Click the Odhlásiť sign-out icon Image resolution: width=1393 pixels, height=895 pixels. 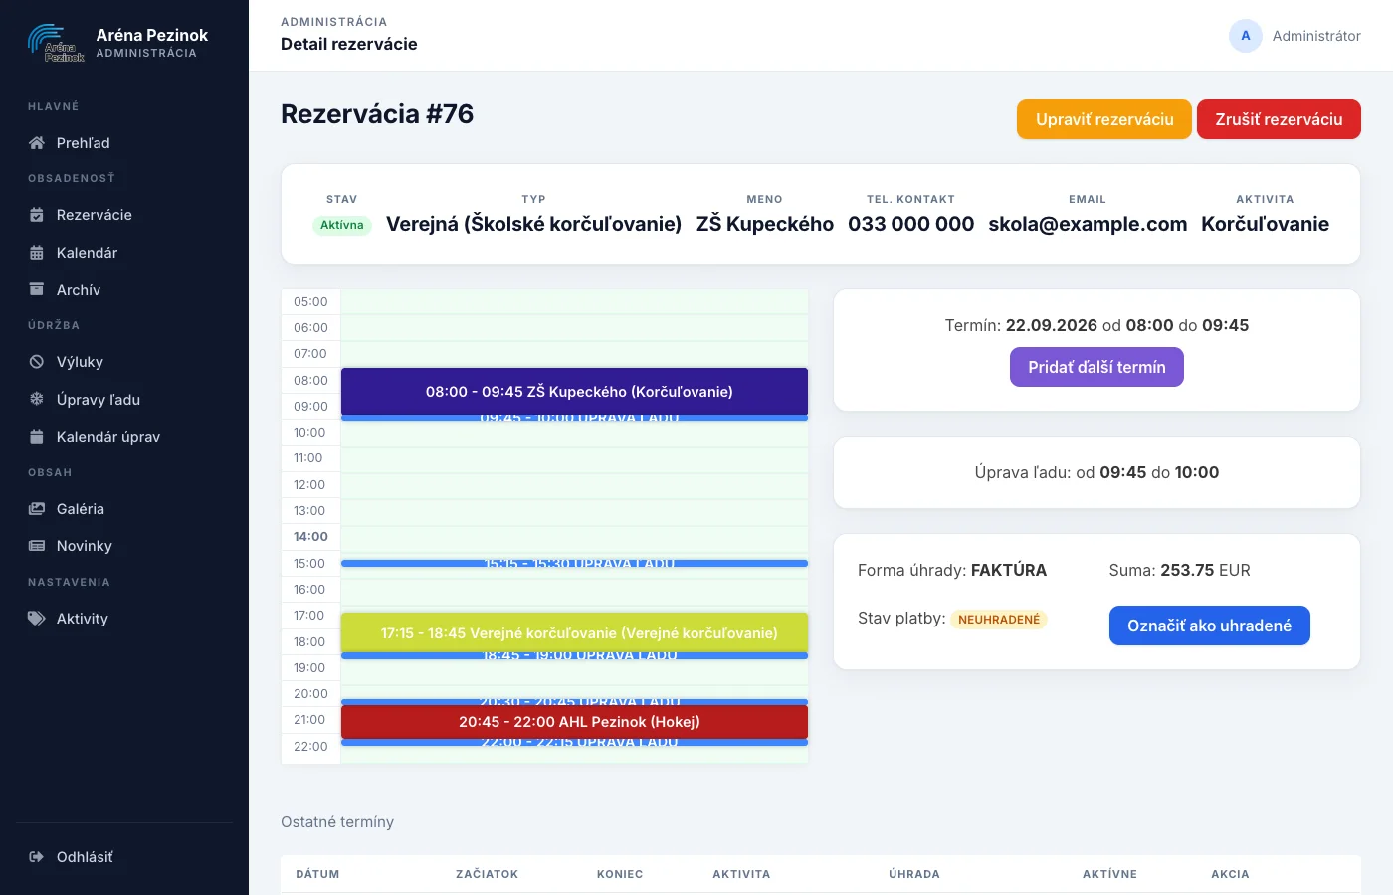coord(37,857)
